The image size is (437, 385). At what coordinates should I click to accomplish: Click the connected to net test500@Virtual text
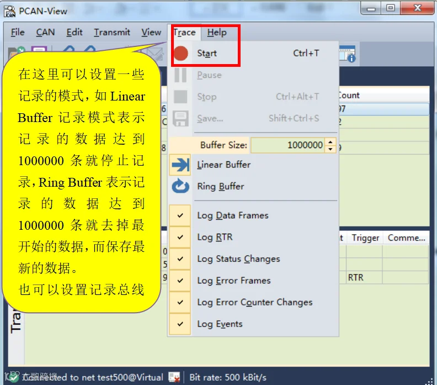93,377
